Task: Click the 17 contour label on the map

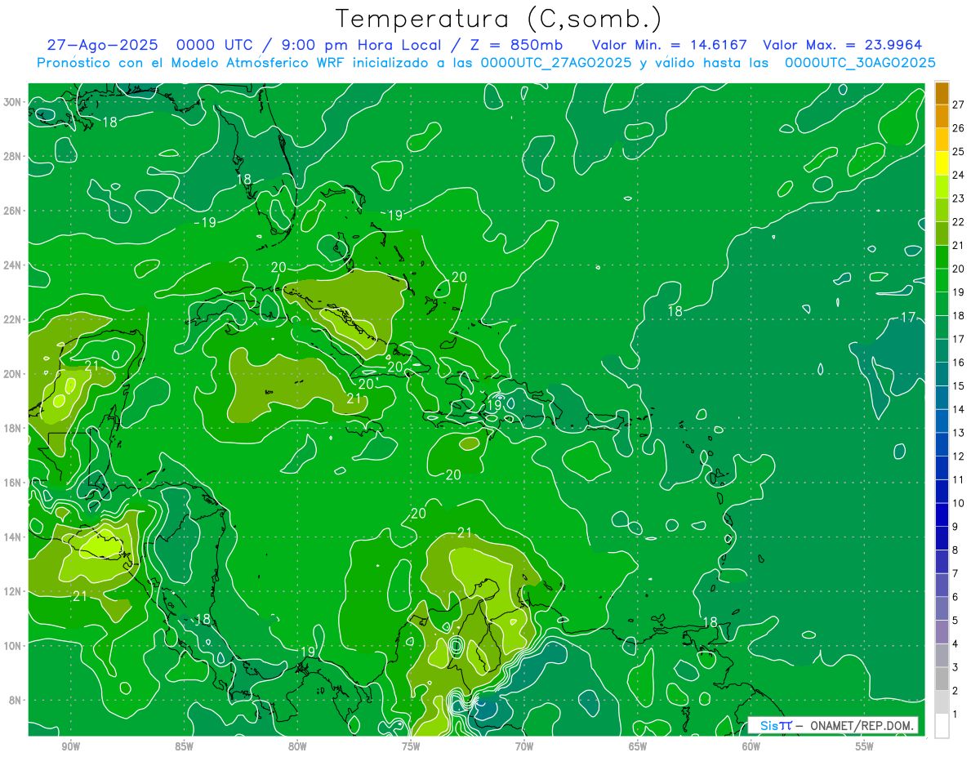Action: (907, 318)
